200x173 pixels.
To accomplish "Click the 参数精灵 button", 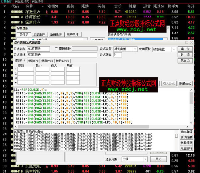I will pos(186,143).
